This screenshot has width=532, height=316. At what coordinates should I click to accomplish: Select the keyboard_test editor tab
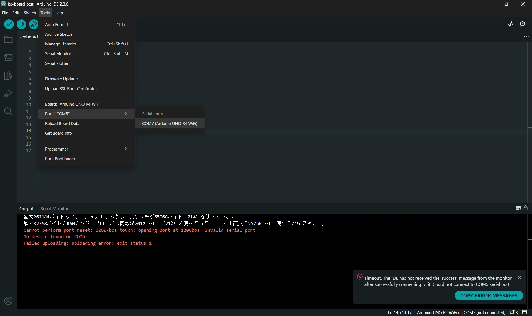(x=28, y=37)
